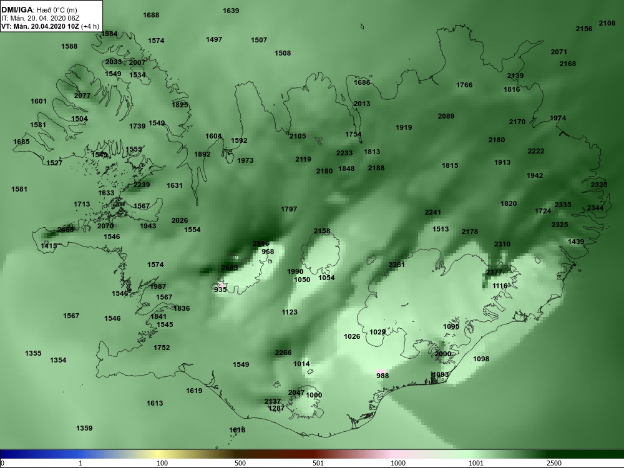Image resolution: width=624 pixels, height=468 pixels.
Task: Select the 2013 data label
Action: point(362,104)
